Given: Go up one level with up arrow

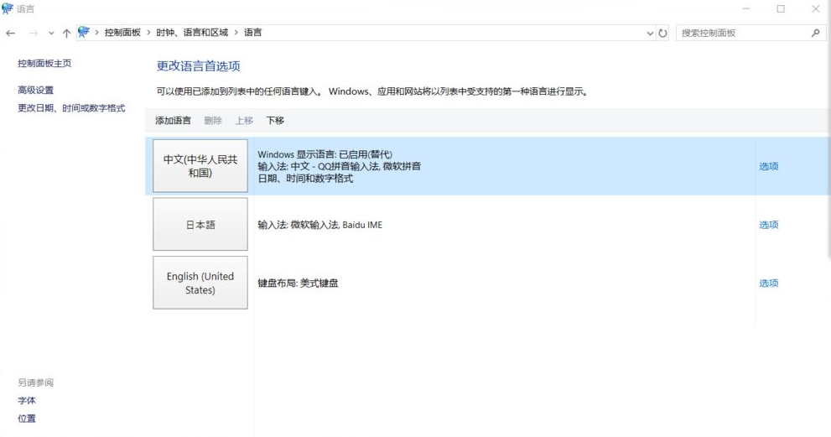Looking at the screenshot, I should (66, 33).
